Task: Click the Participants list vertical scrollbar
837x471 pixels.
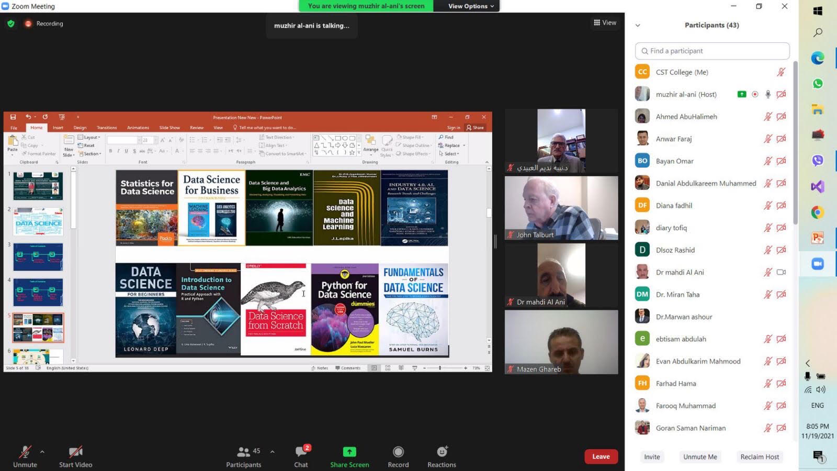Action: click(x=795, y=142)
